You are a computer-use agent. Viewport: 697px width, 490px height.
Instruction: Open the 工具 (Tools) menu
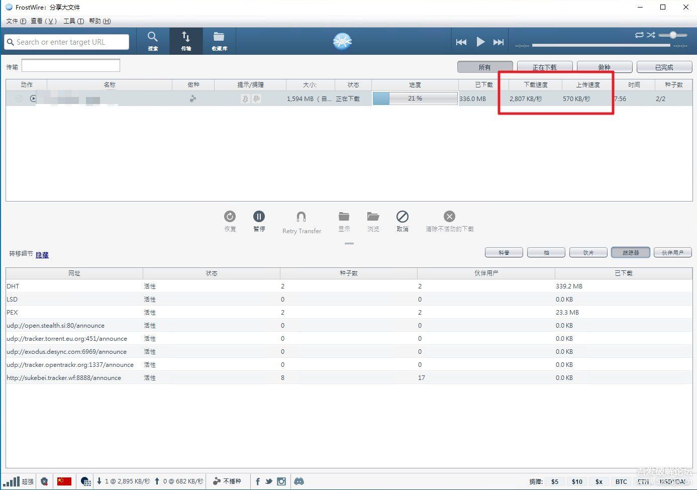[x=73, y=21]
